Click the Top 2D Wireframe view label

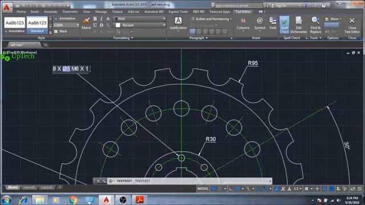coord(22,52)
